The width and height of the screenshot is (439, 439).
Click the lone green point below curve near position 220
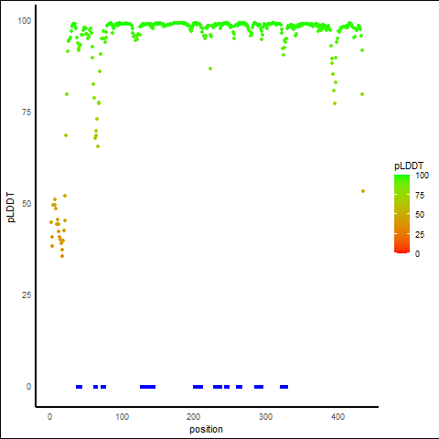210,69
